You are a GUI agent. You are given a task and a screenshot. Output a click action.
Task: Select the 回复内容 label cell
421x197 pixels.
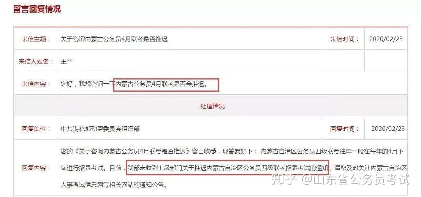(35, 168)
